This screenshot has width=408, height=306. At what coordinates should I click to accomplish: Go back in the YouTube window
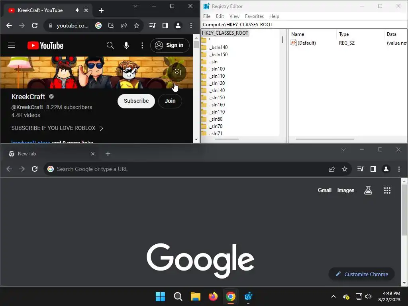pos(9,25)
